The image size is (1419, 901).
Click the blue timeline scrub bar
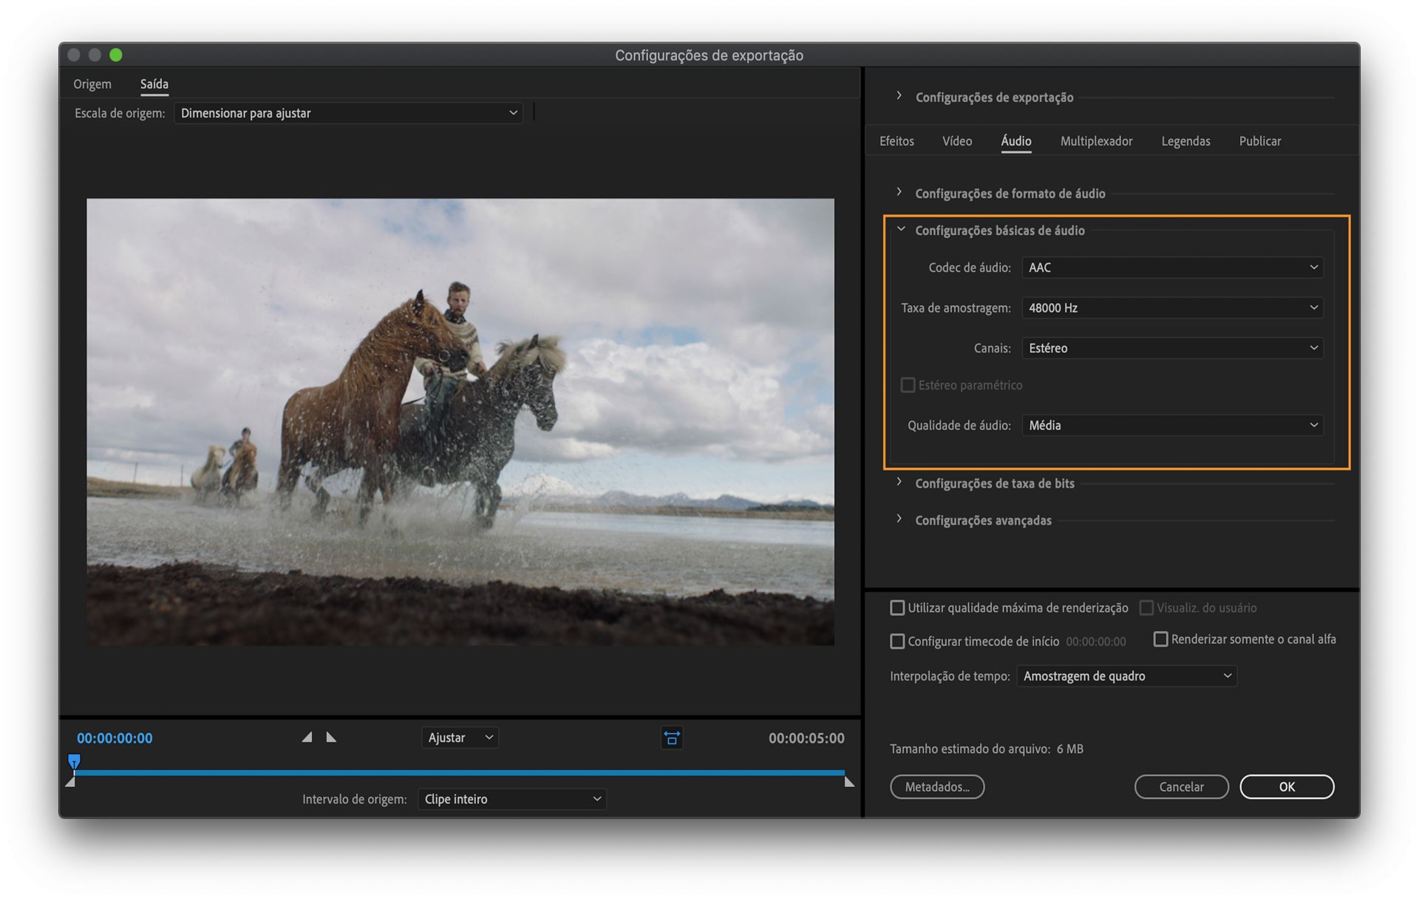tap(458, 772)
